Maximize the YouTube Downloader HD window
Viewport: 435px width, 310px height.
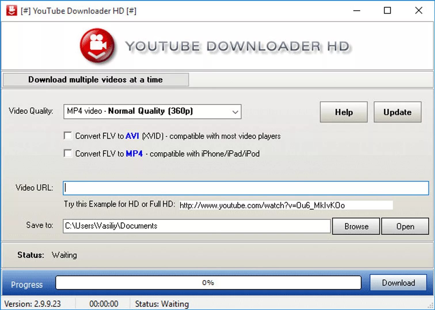(x=387, y=11)
